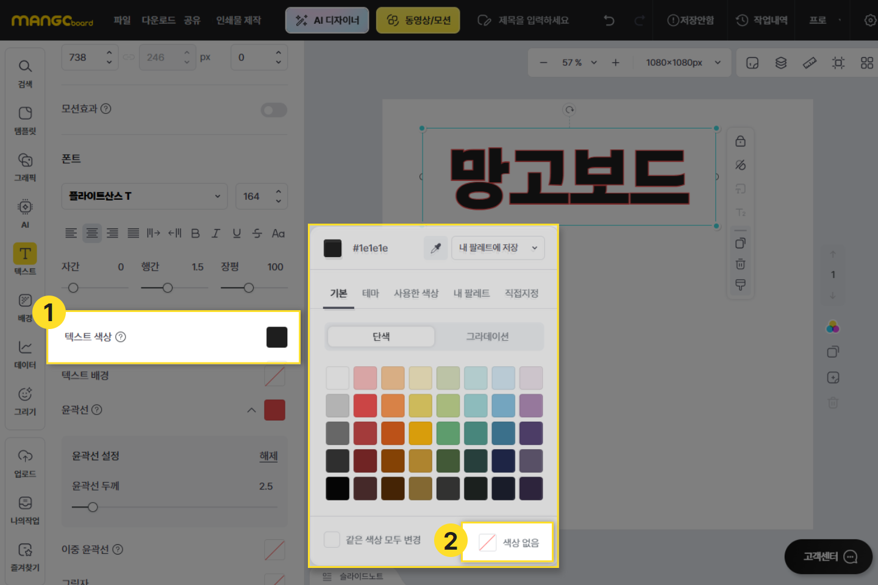Switch to the Theme color tab
The height and width of the screenshot is (585, 878).
(370, 293)
